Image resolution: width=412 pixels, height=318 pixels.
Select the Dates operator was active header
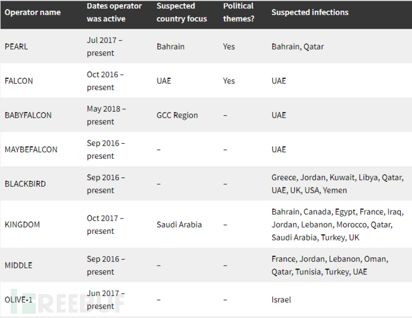(114, 13)
